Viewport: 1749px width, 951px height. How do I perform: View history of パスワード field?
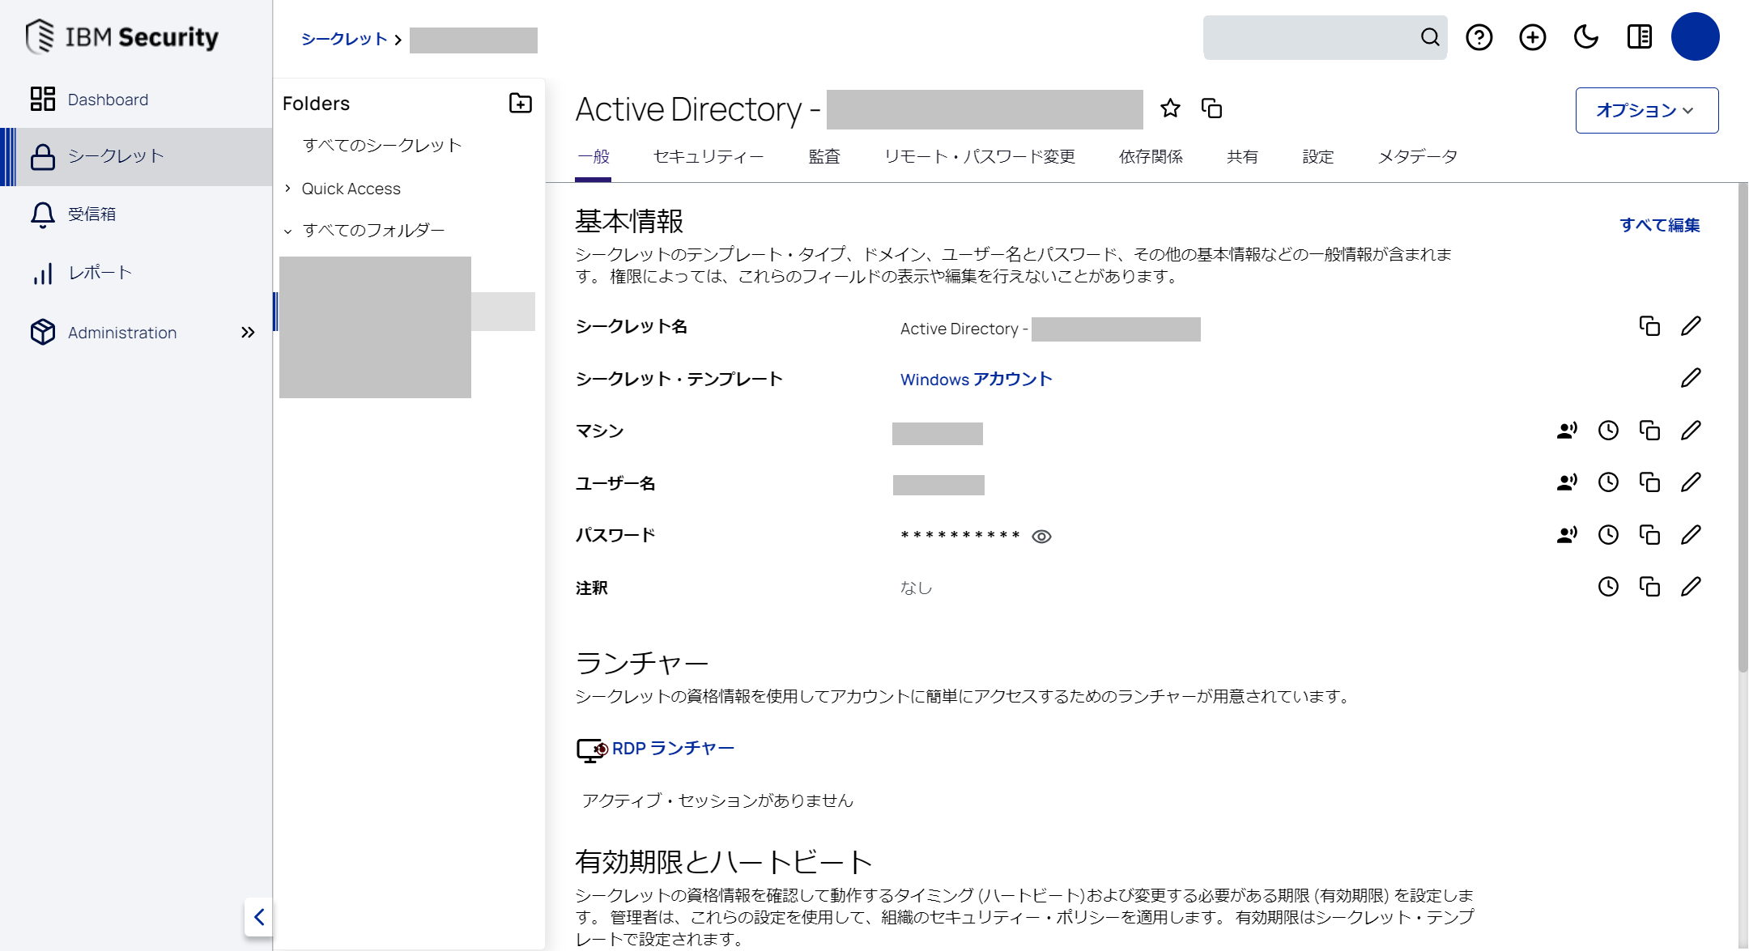pos(1608,535)
